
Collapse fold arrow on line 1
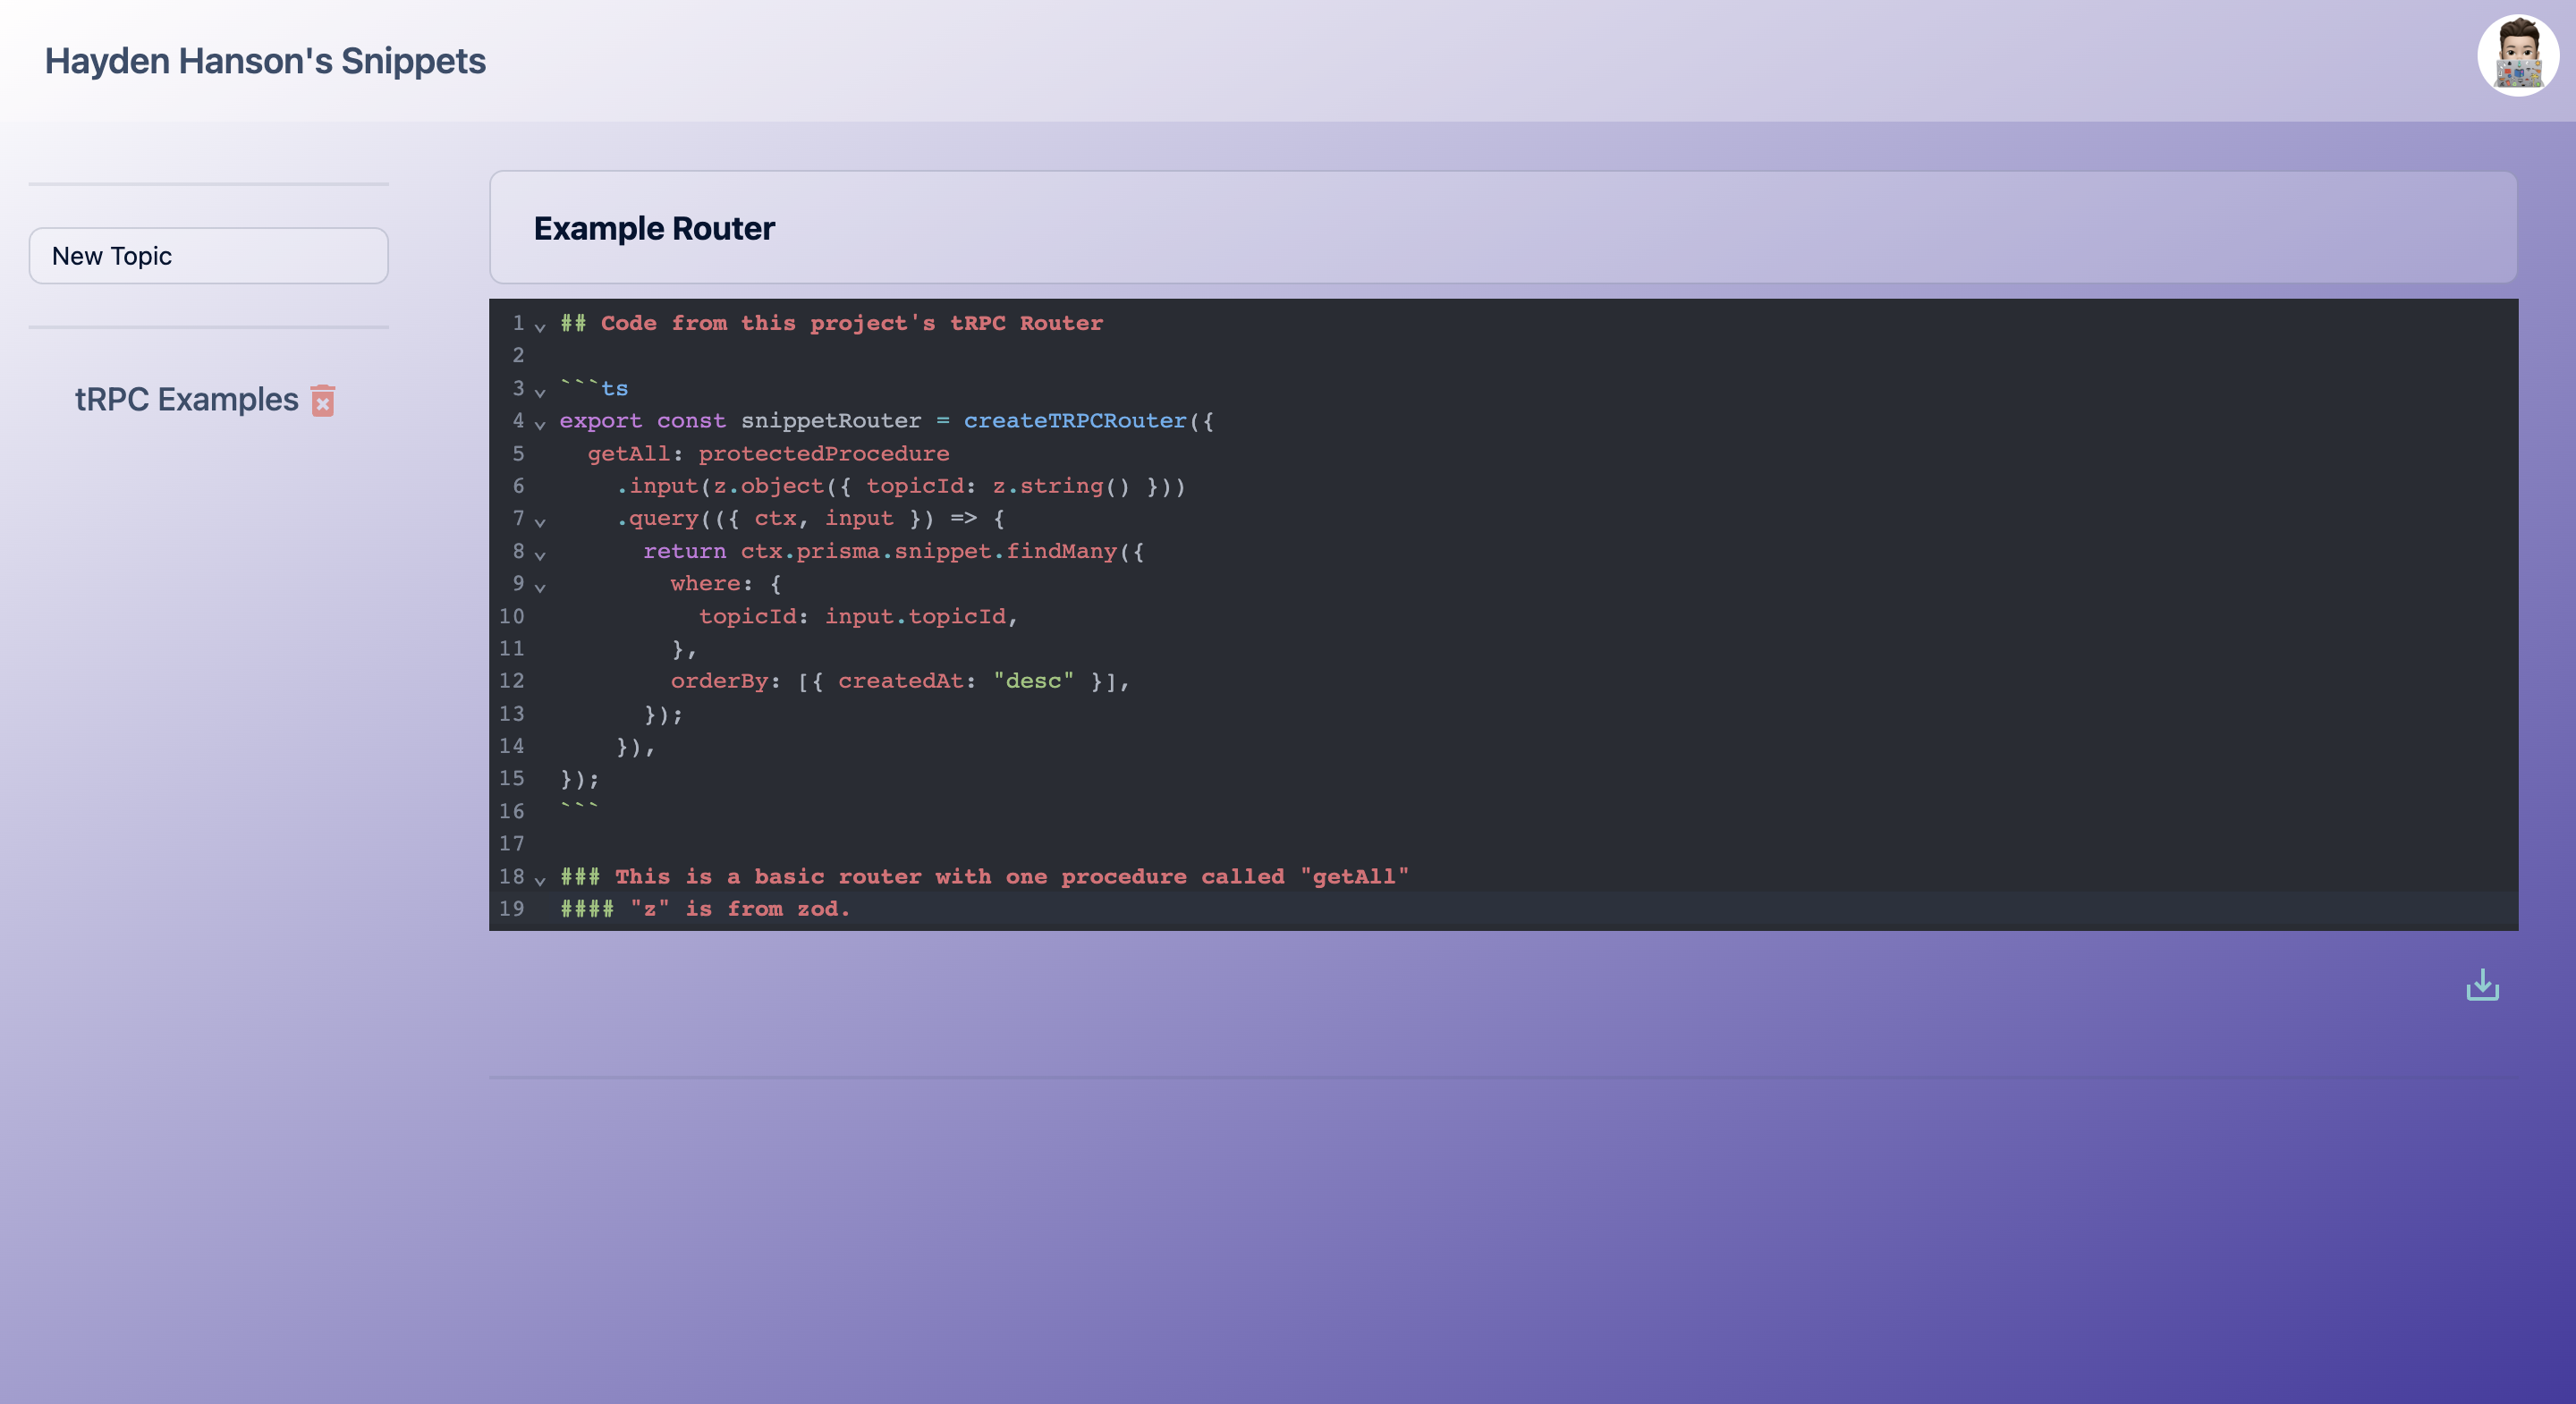540,327
